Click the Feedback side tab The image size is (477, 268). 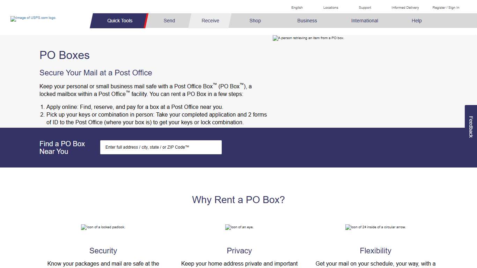coord(470,126)
